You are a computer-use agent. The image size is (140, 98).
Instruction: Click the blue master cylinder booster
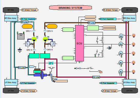[42, 75]
